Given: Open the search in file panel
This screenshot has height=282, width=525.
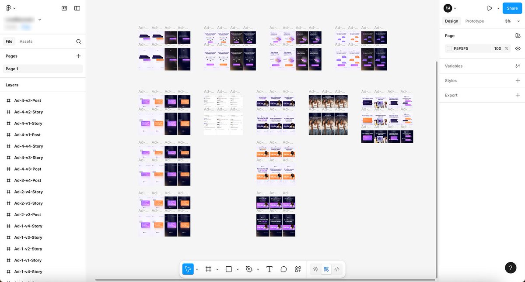Looking at the screenshot, I should (x=79, y=41).
